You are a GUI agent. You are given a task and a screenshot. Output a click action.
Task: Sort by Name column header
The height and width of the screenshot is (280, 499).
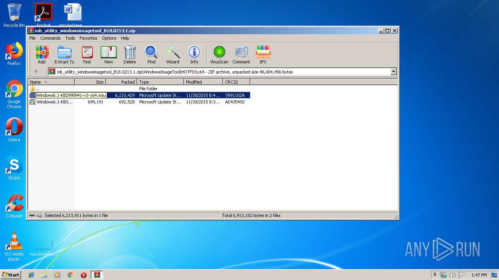tap(51, 82)
